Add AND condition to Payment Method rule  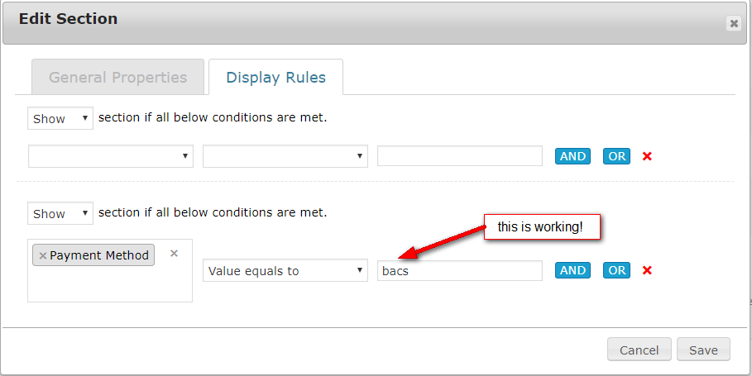click(x=572, y=270)
